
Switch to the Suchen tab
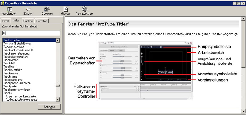[28, 21]
